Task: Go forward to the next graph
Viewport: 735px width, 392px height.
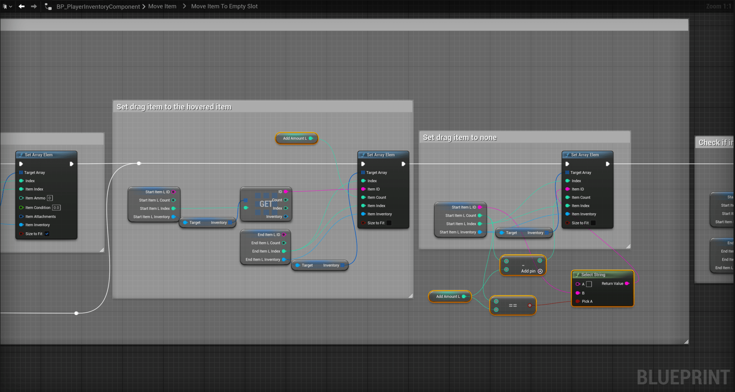Action: pos(34,7)
